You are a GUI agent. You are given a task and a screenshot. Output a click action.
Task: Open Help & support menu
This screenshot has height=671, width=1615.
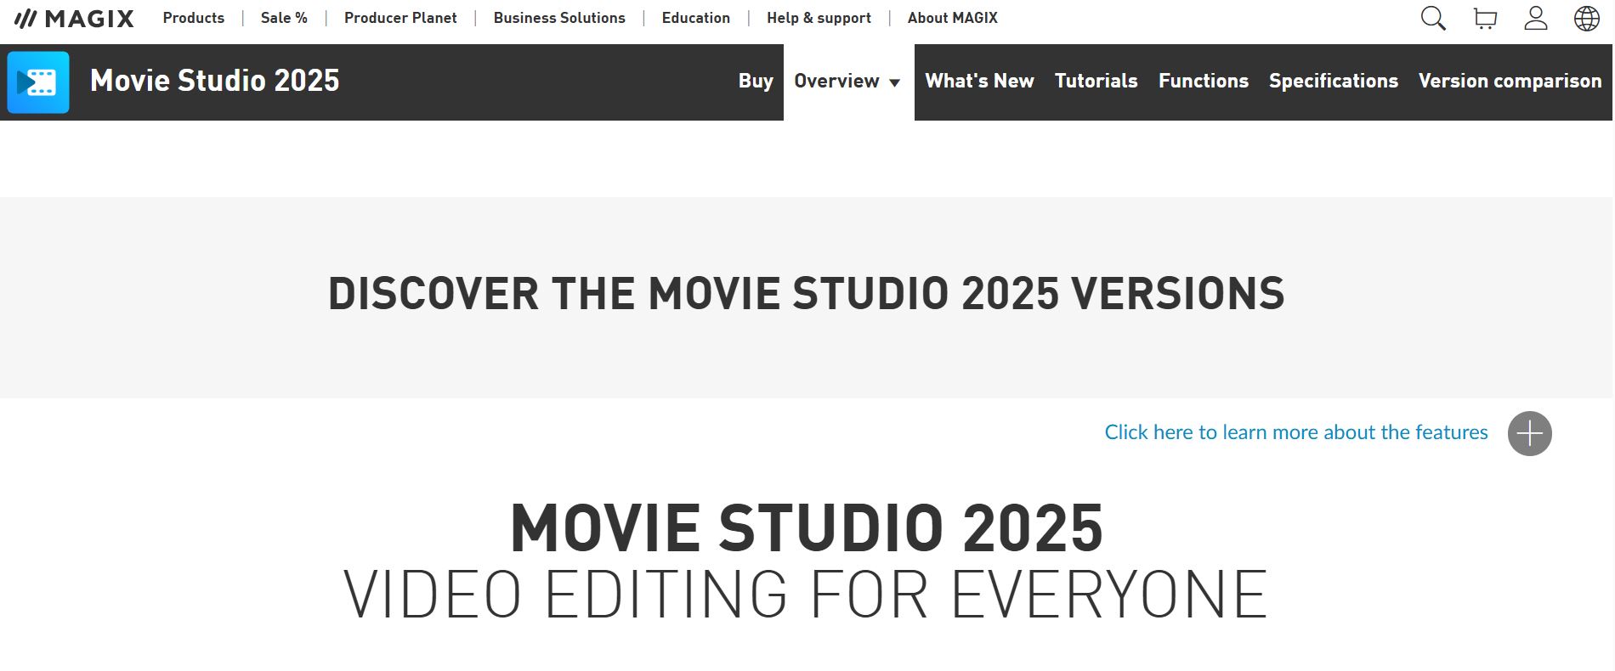coord(819,18)
